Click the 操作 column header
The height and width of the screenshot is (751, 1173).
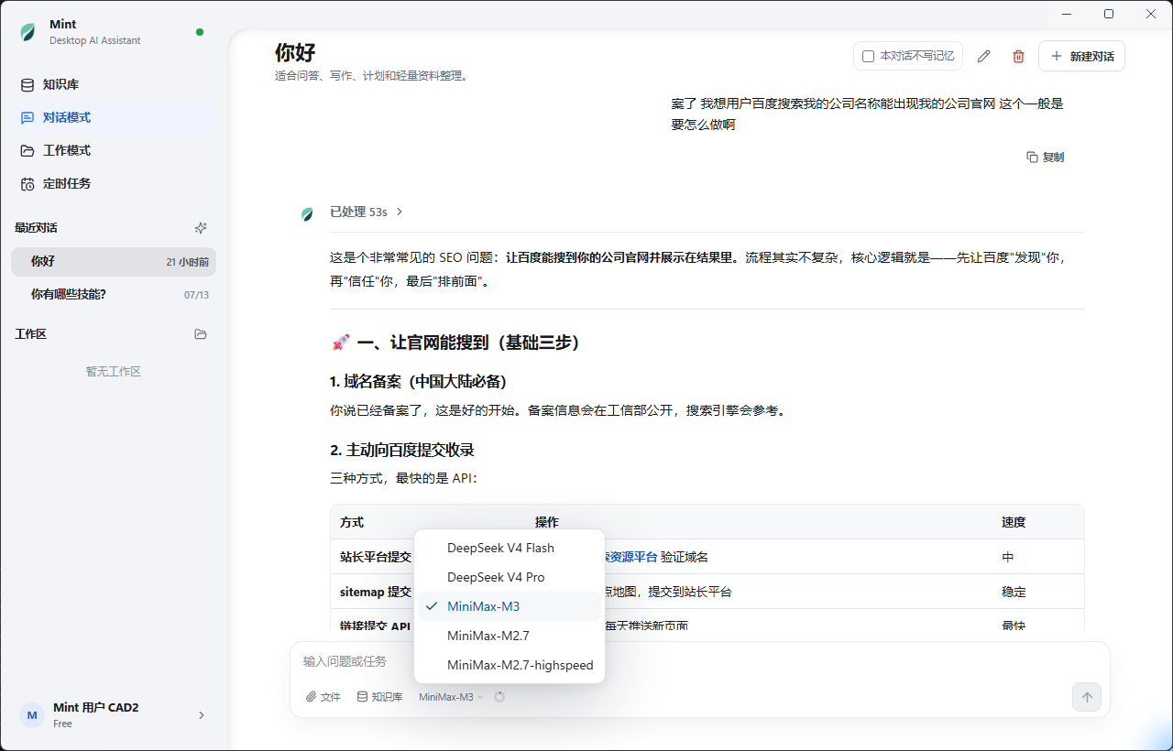(x=547, y=522)
